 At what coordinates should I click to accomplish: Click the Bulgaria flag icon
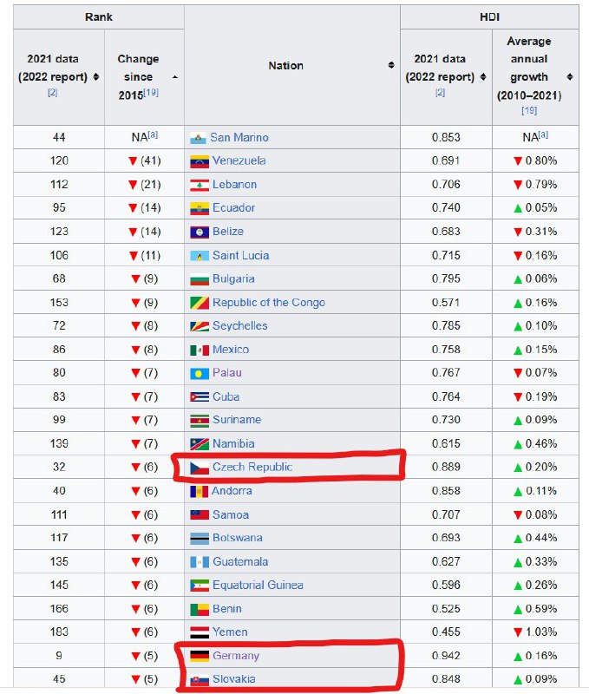[200, 279]
